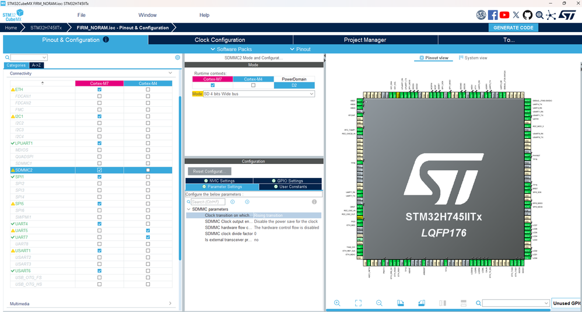Click the previous parameter search result icon
The height and width of the screenshot is (312, 582).
[232, 202]
